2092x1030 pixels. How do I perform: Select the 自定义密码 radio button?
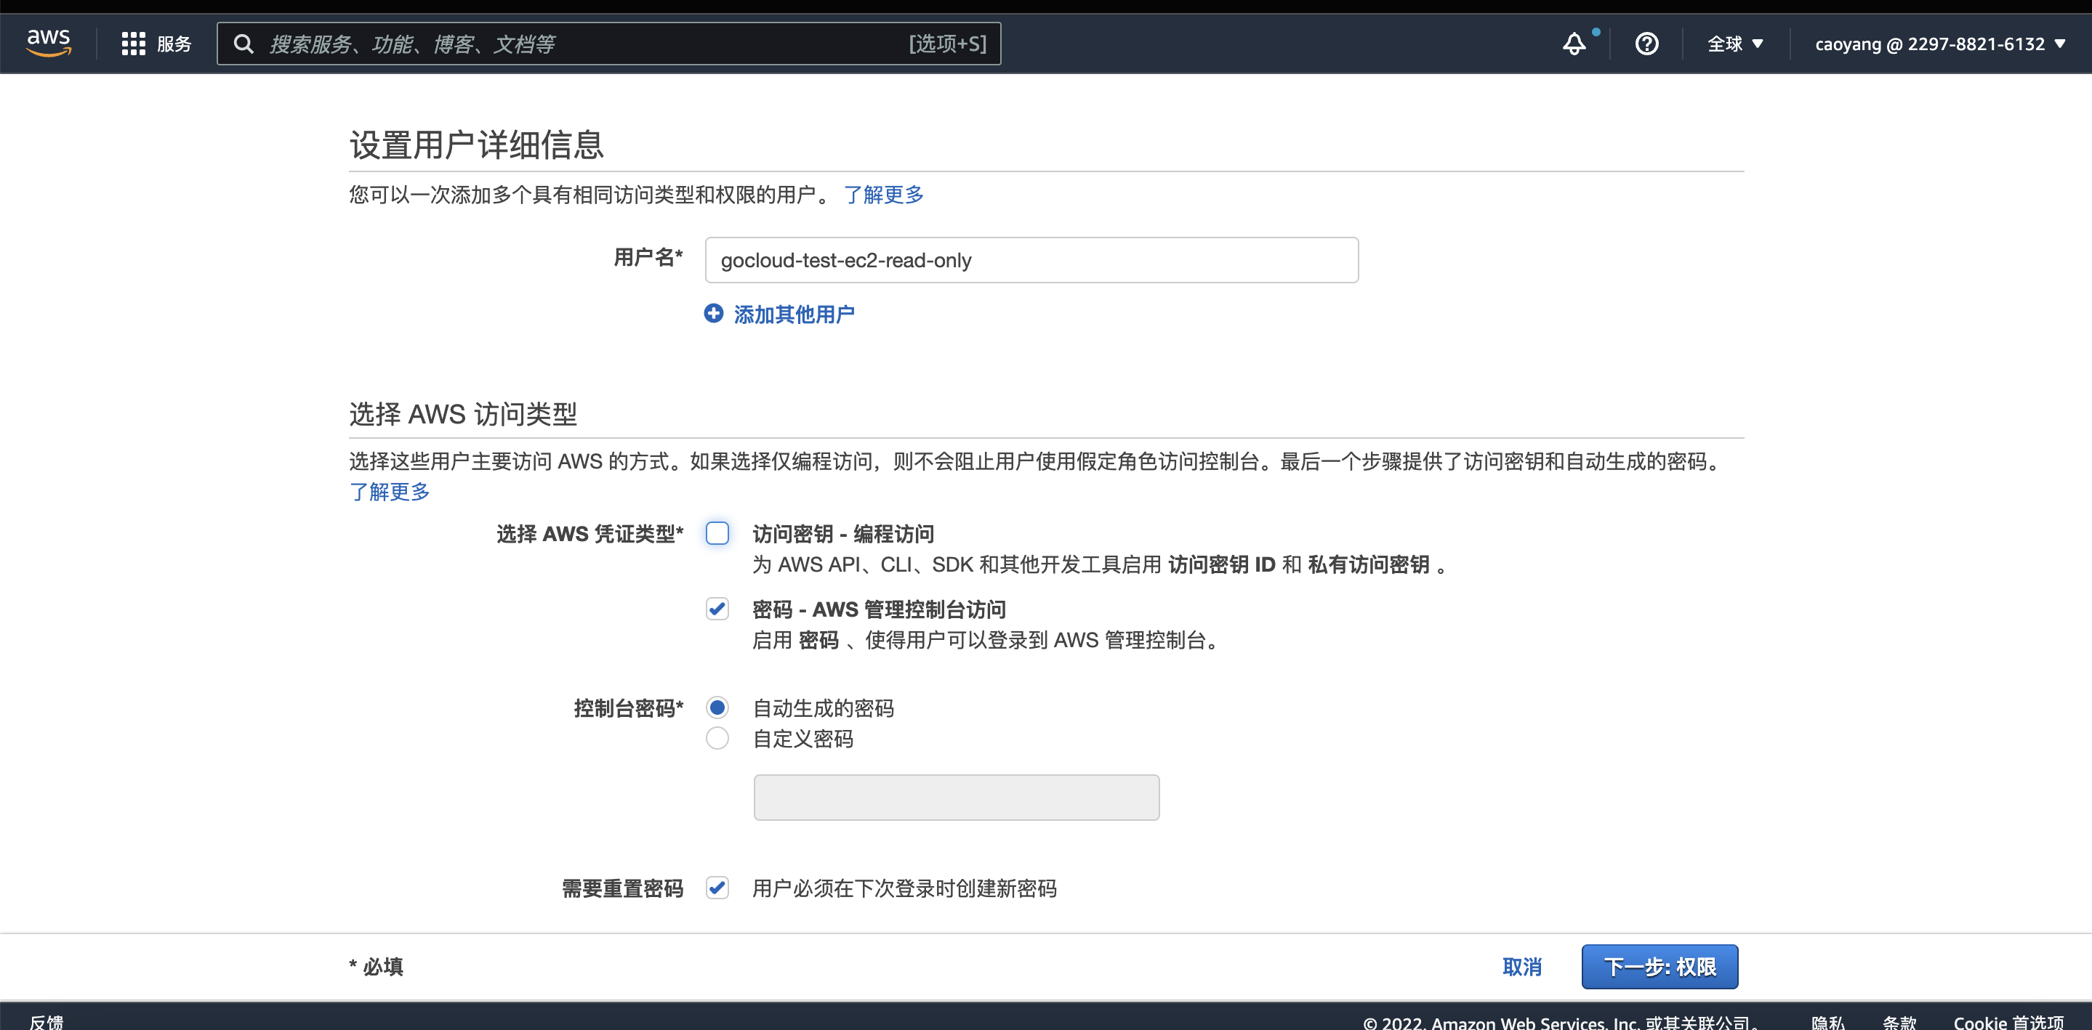(717, 739)
